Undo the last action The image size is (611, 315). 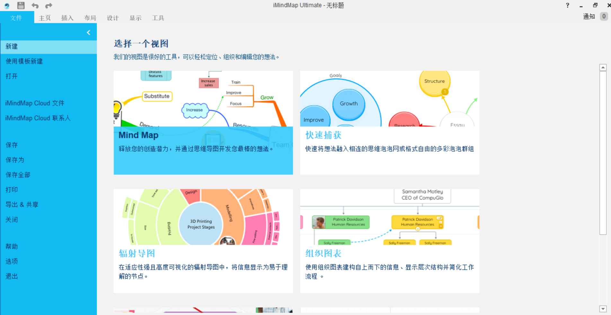click(35, 5)
